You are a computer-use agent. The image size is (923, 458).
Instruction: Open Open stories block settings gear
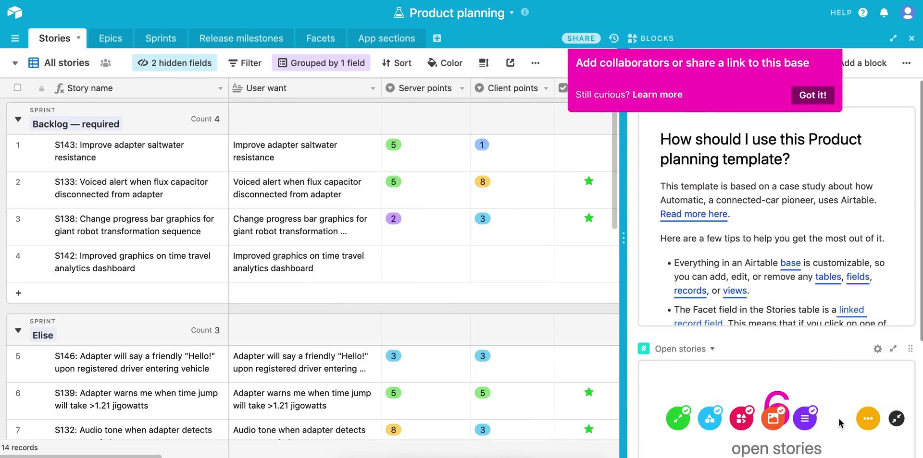pos(877,349)
